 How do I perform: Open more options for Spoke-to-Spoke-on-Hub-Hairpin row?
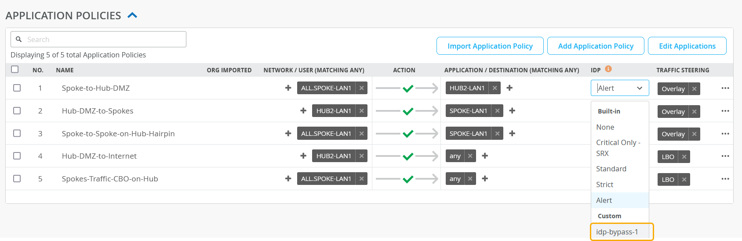click(x=725, y=134)
